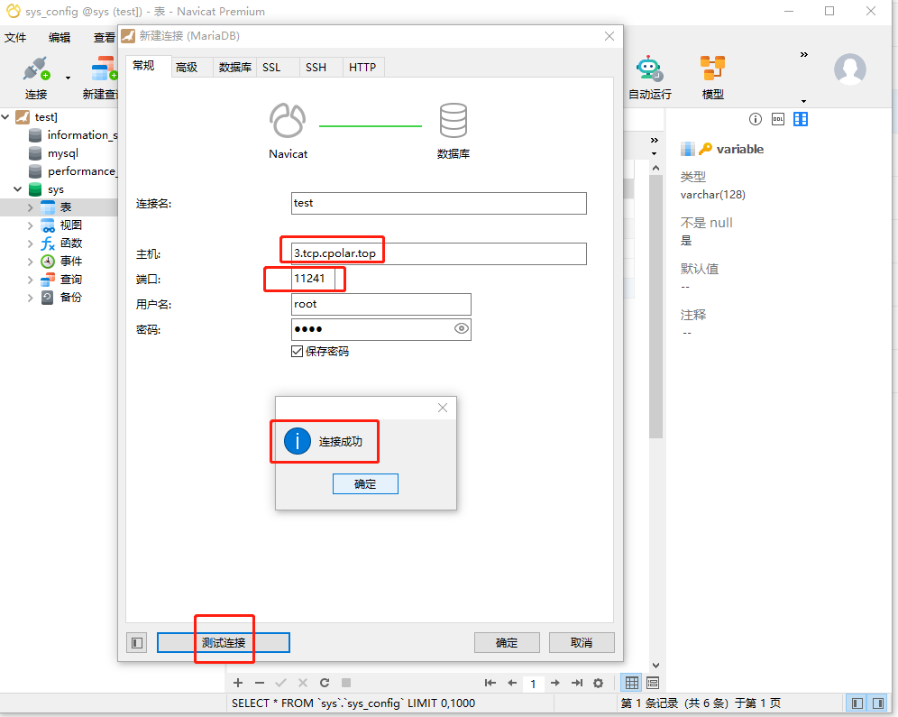Screen dimensions: 898x717
Task: Collapse the test connection tree node
Action: point(5,117)
